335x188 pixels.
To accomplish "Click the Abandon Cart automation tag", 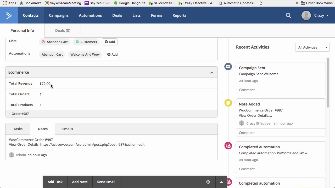I will coord(52,54).
